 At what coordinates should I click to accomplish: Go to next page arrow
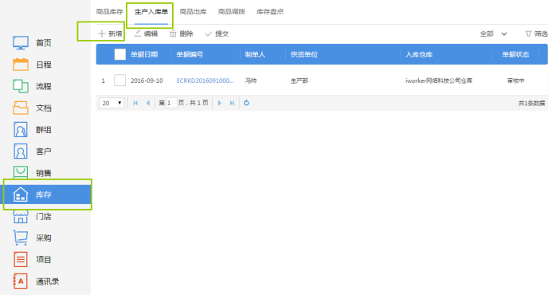coord(220,103)
